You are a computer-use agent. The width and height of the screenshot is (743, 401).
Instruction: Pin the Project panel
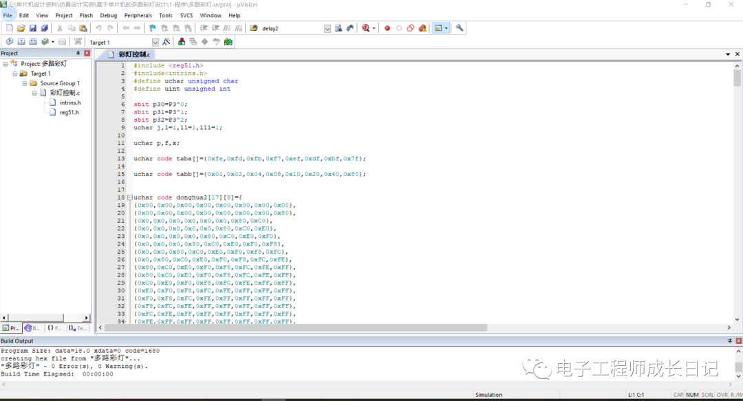(78, 54)
